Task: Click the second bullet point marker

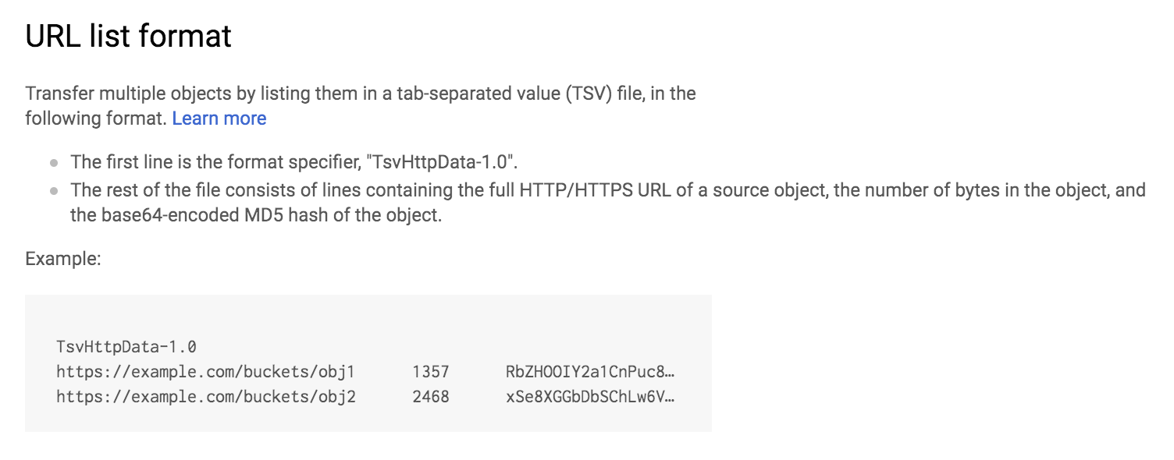Action: pos(54,191)
